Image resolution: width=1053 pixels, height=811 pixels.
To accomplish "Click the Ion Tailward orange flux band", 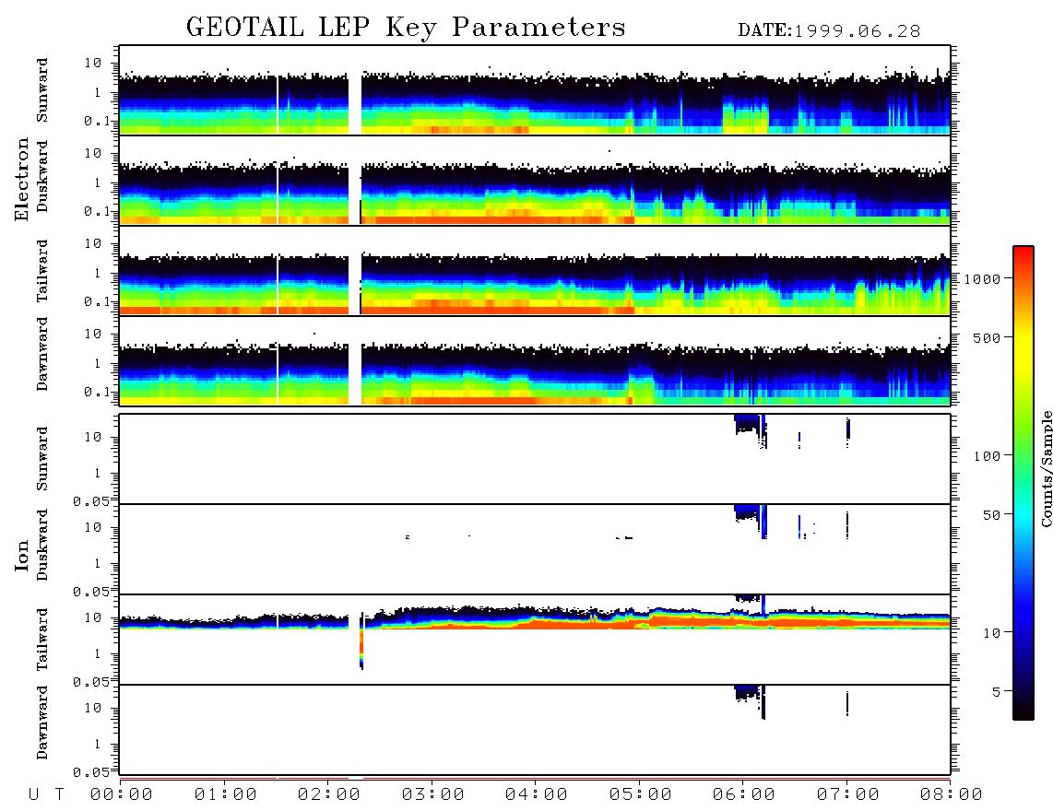I will click(x=739, y=622).
